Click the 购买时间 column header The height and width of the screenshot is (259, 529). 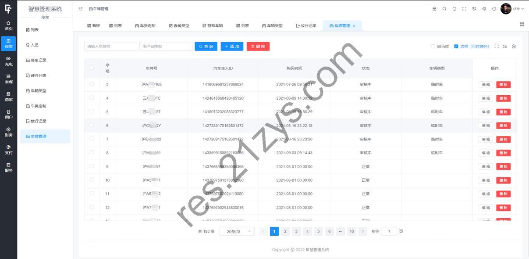pyautogui.click(x=294, y=68)
